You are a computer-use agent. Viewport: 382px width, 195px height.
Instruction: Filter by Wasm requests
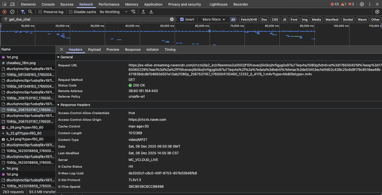point(362,20)
